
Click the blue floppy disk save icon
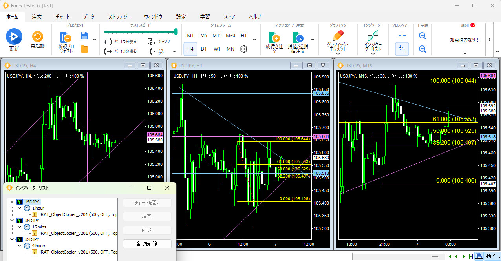point(84,36)
